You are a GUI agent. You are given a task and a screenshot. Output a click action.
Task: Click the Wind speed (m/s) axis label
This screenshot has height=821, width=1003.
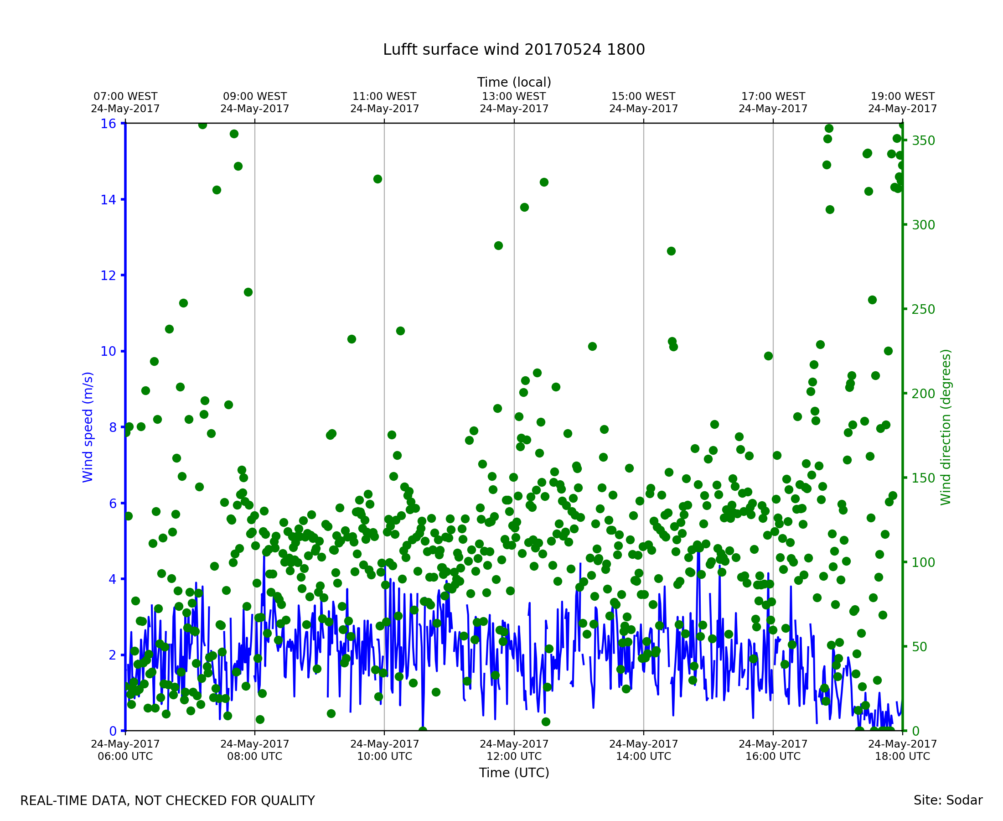(x=88, y=427)
